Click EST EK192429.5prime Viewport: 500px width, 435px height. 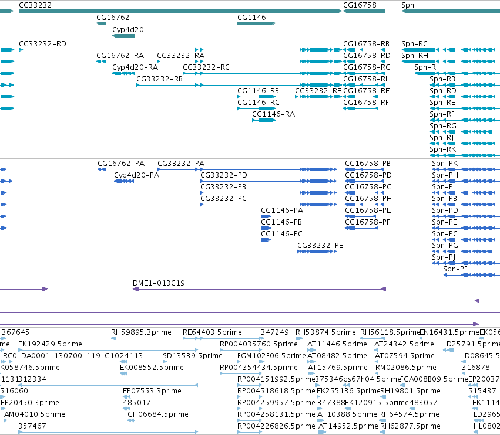pyautogui.click(x=50, y=344)
